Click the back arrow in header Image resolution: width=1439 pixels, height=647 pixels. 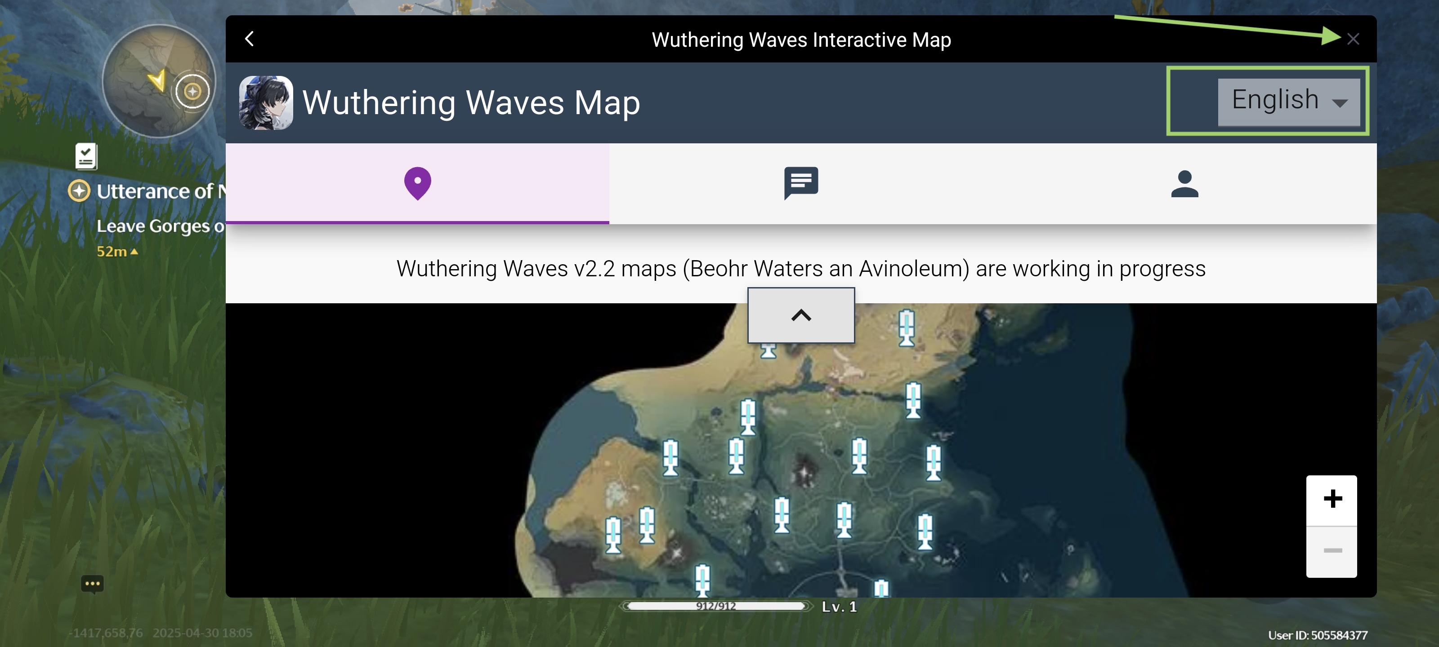pos(250,39)
